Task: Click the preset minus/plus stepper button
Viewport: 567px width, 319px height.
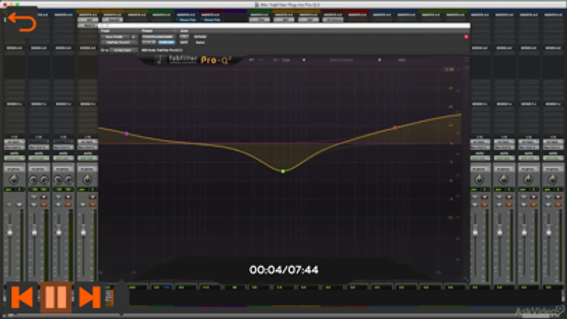Action: (149, 42)
